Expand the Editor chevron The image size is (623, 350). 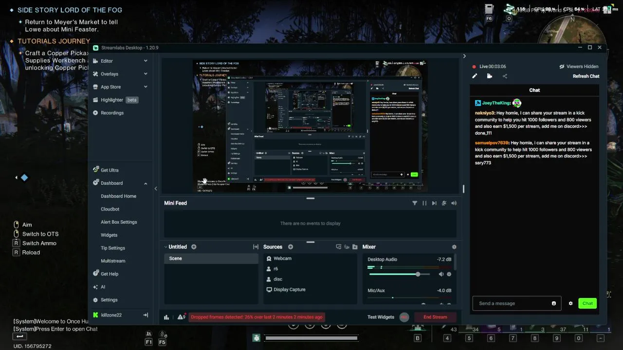[x=146, y=61]
